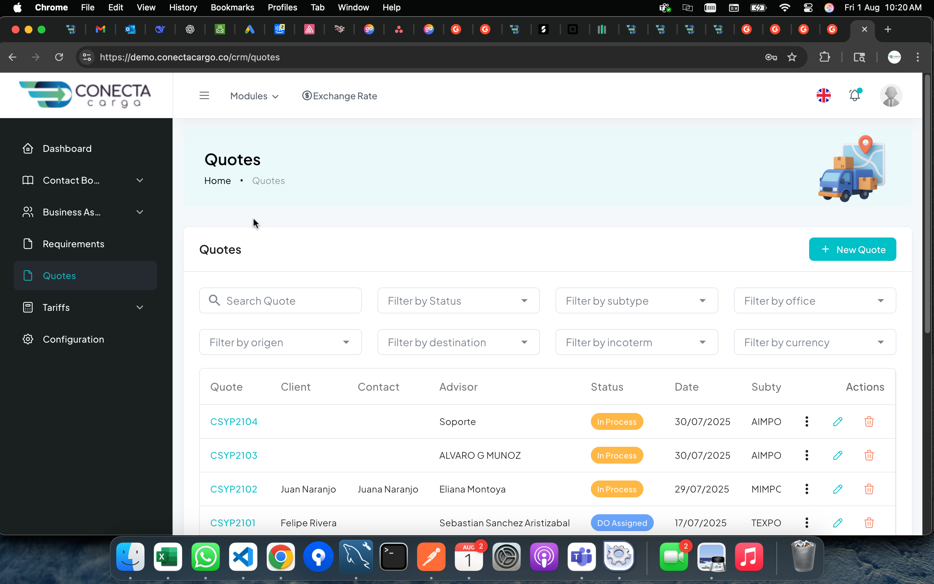934x584 pixels.
Task: Go to Requirements in sidebar
Action: 73,244
